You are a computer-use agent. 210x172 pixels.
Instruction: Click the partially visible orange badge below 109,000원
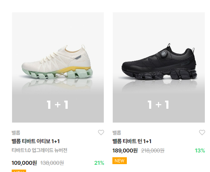click(x=19, y=171)
